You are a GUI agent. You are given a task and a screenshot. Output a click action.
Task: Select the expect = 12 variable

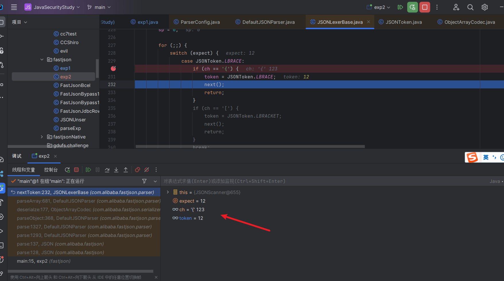coord(189,201)
